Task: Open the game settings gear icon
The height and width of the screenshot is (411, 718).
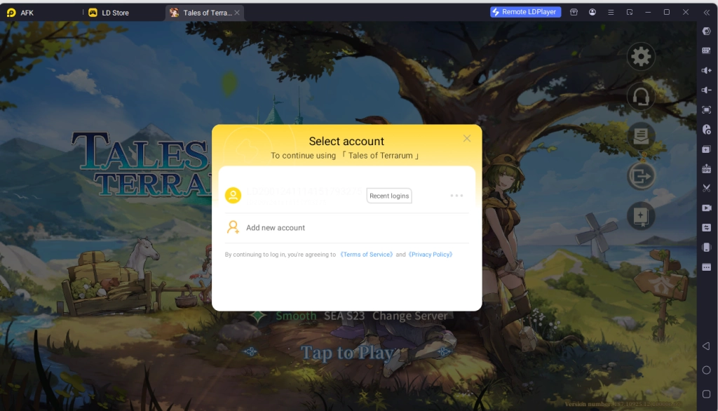Action: [x=641, y=57]
